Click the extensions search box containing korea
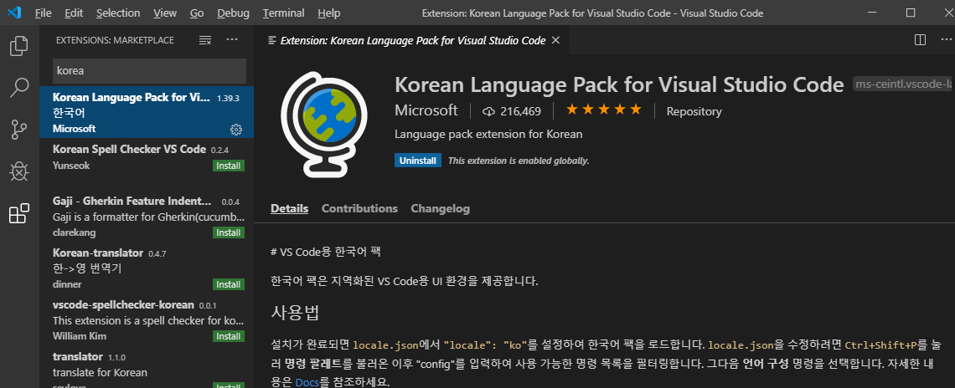 tap(149, 70)
